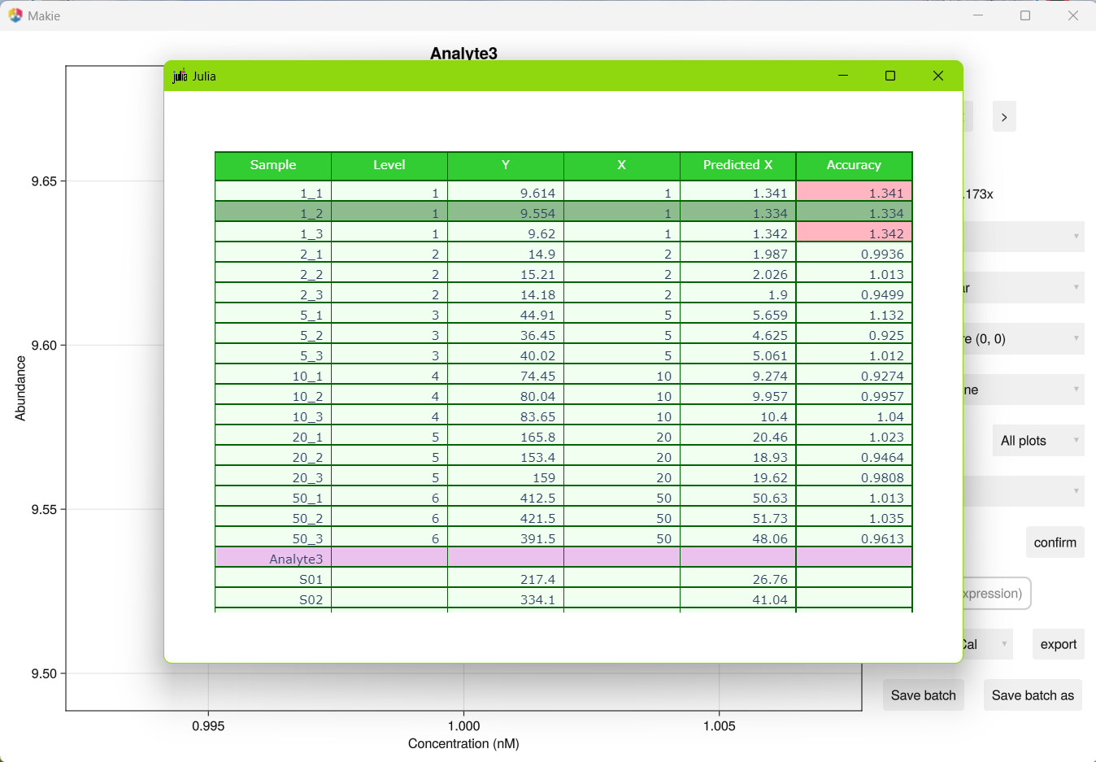The height and width of the screenshot is (762, 1096).
Task: Click the Level column header
Action: 389,166
